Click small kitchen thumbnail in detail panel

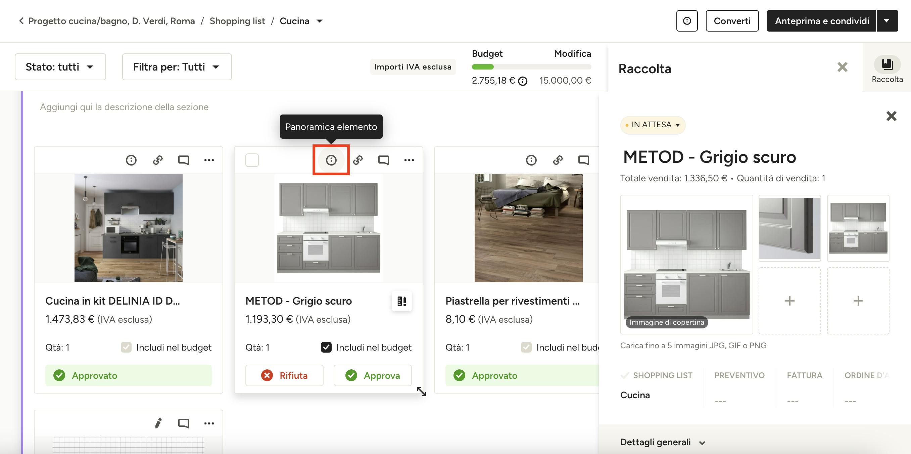click(858, 228)
